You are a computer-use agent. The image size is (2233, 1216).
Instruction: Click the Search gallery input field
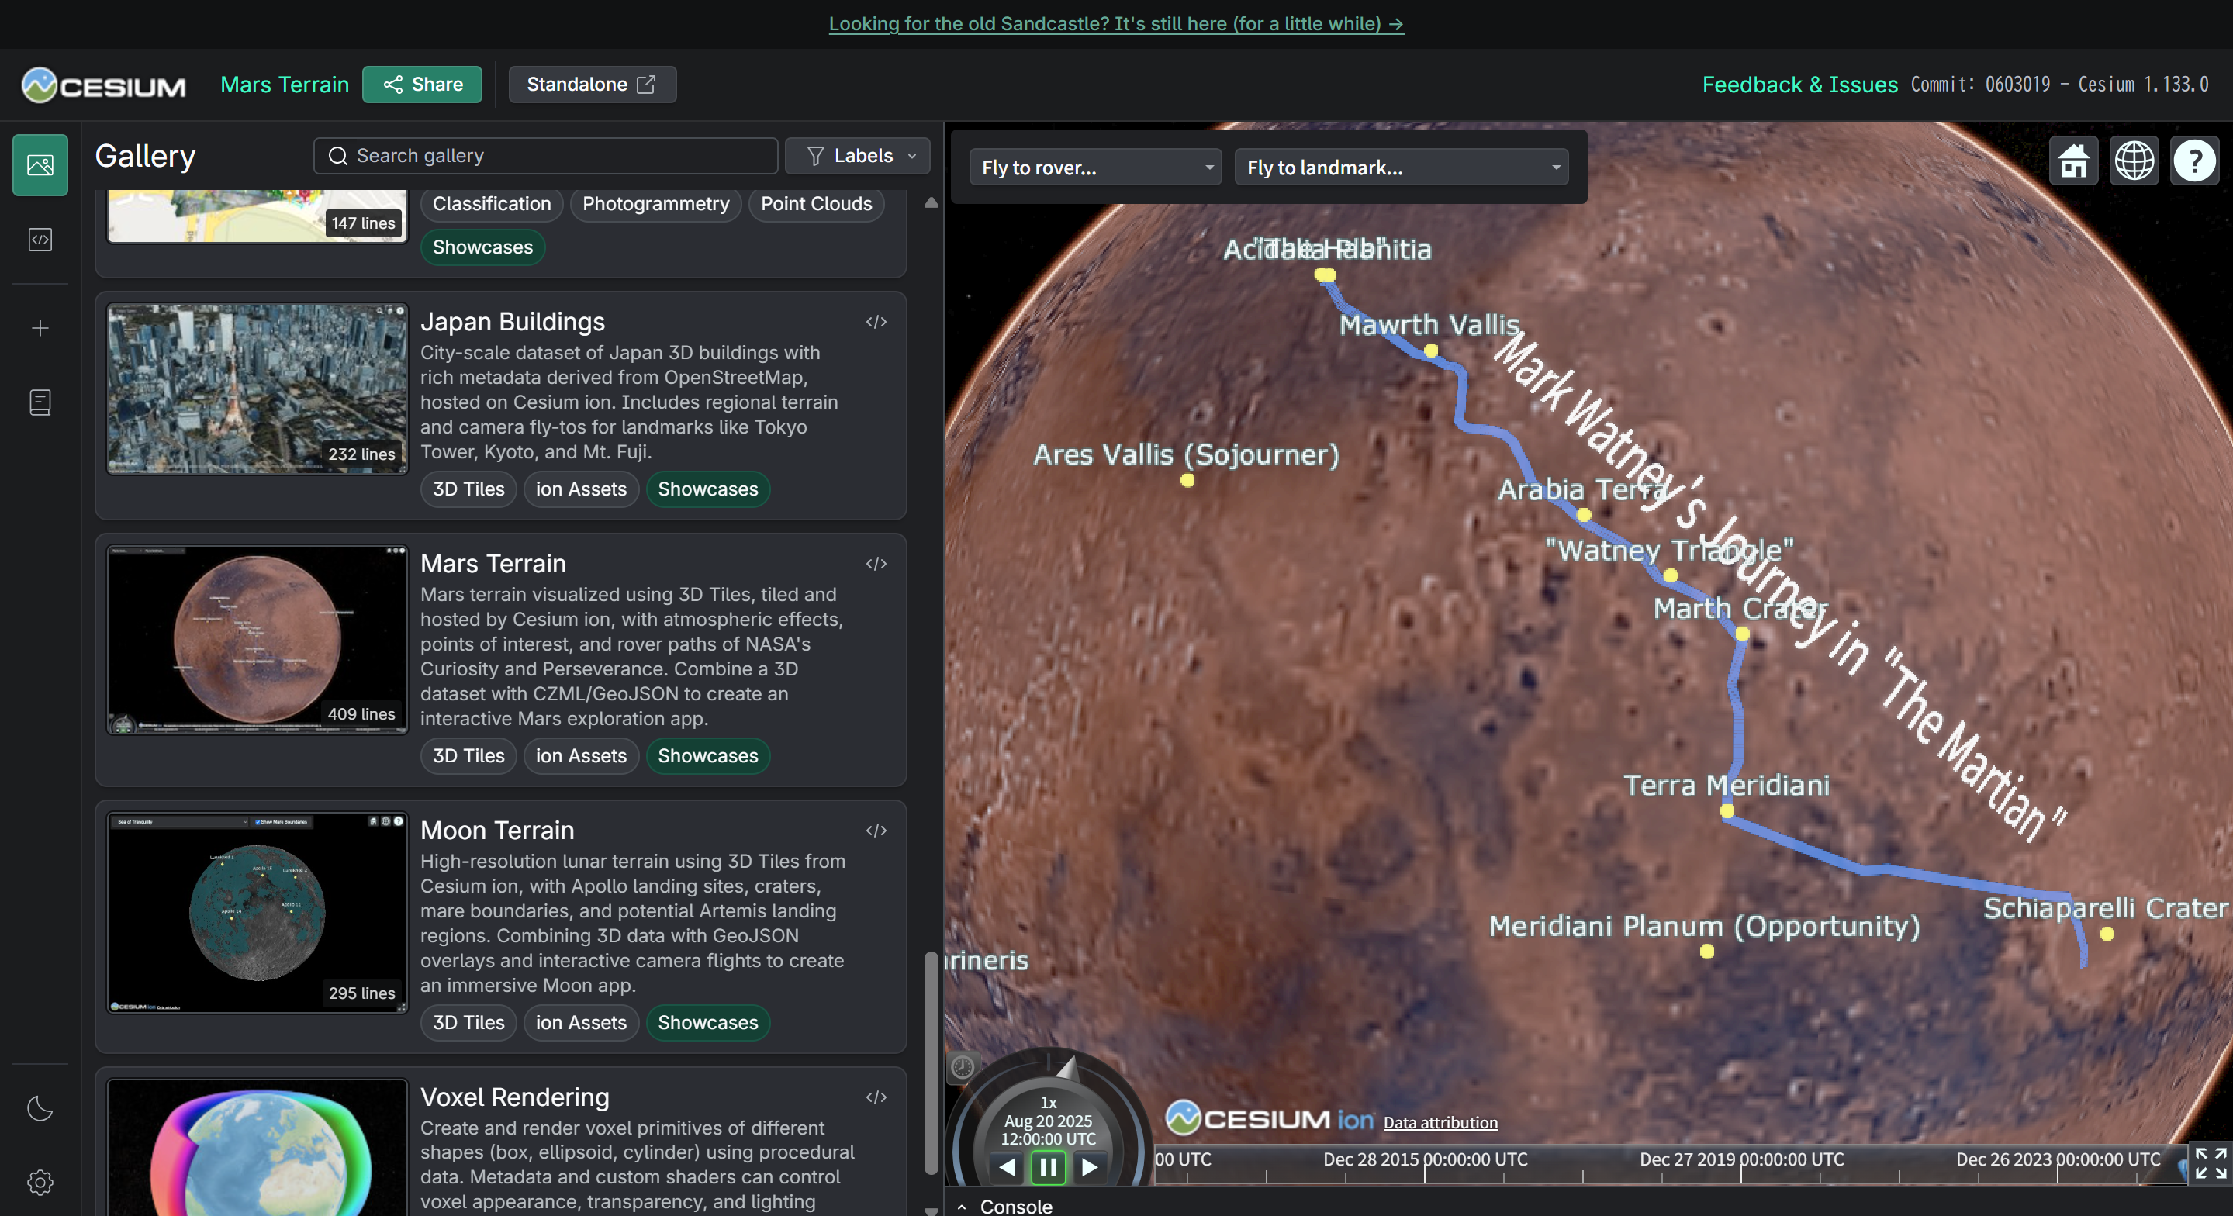[x=546, y=155]
